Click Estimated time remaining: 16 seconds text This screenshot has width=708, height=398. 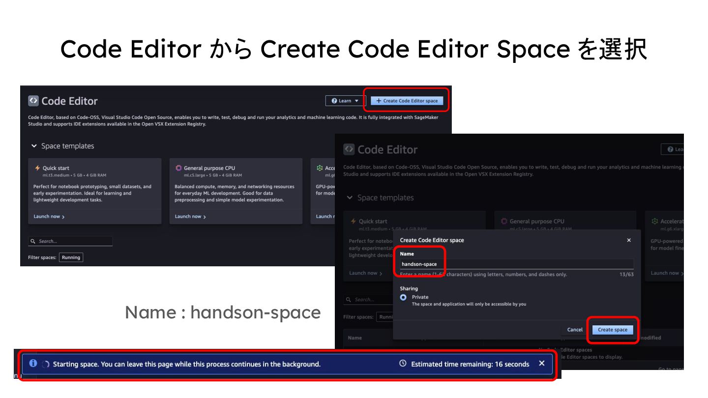coord(470,364)
